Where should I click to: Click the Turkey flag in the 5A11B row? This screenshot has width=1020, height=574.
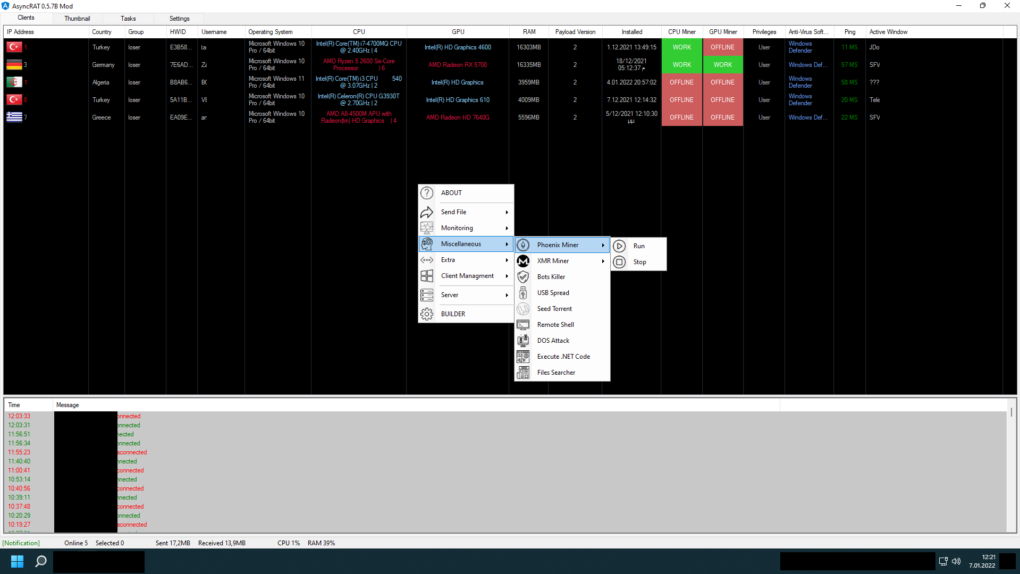14,100
